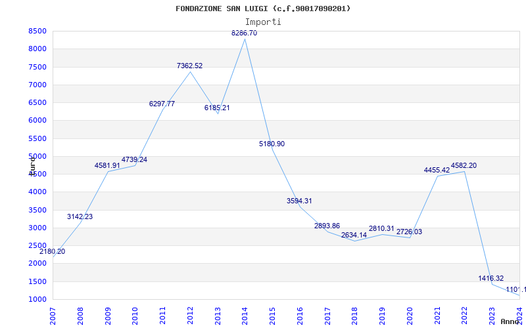Select the 7362.52 data label
The height and width of the screenshot is (328, 526).
(x=190, y=66)
